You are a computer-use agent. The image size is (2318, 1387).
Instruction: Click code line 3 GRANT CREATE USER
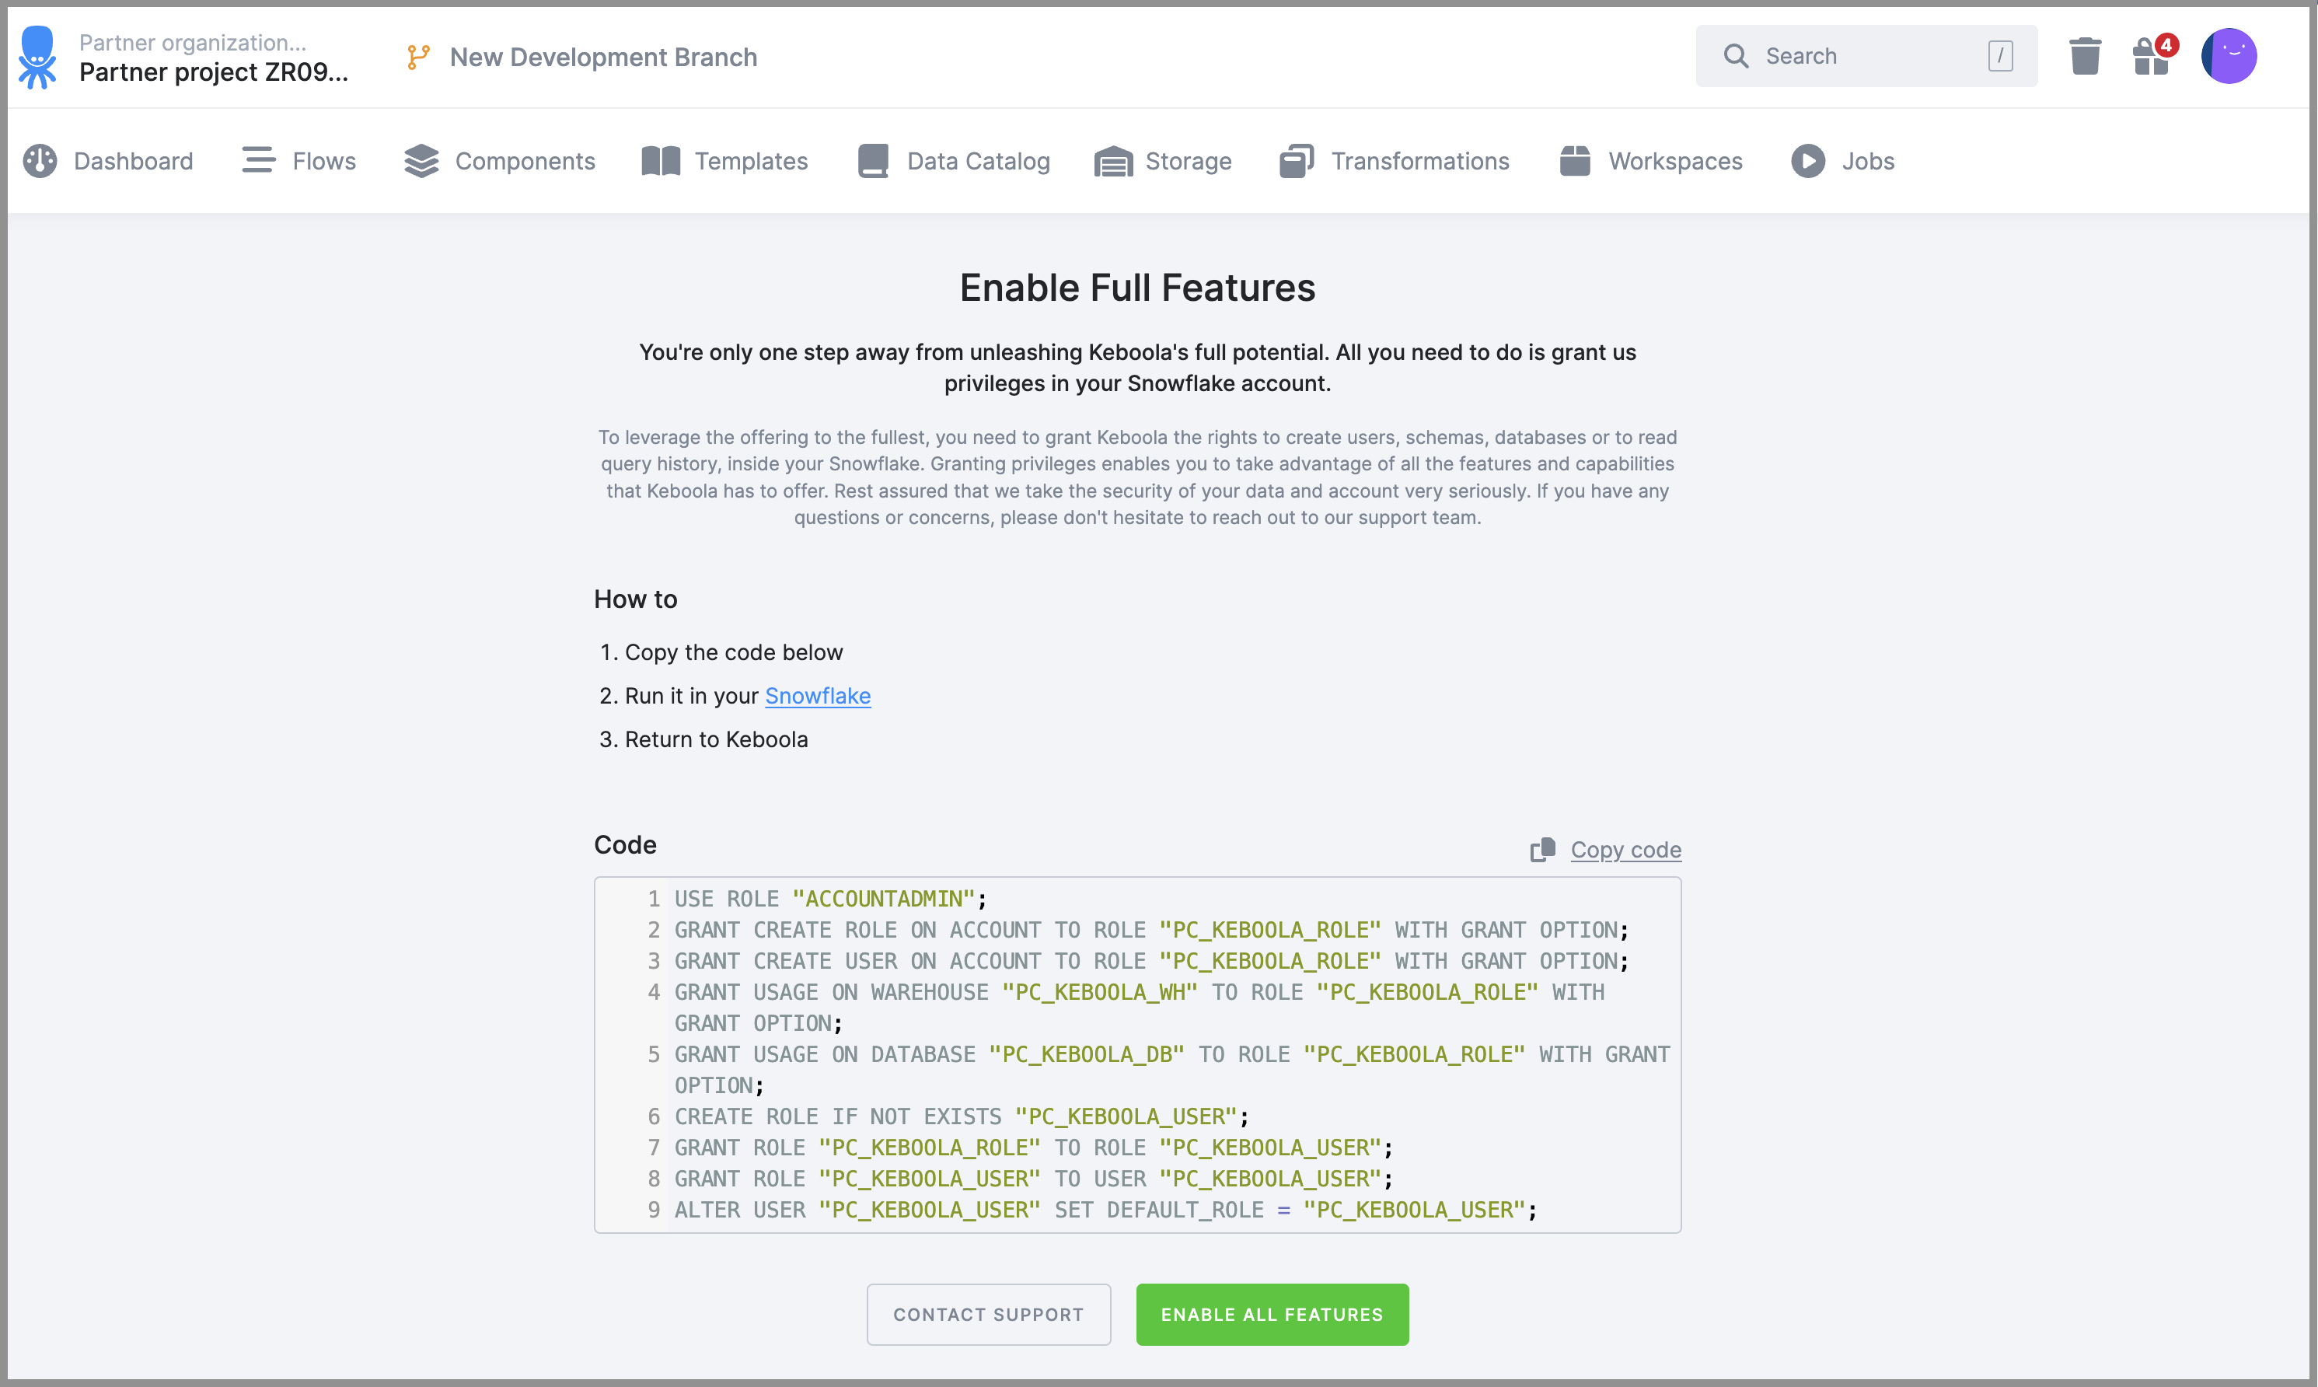[1151, 961]
